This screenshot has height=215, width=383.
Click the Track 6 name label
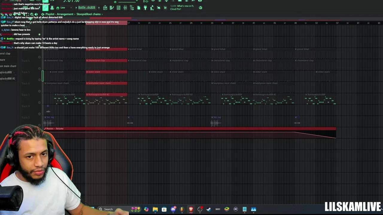[25, 83]
